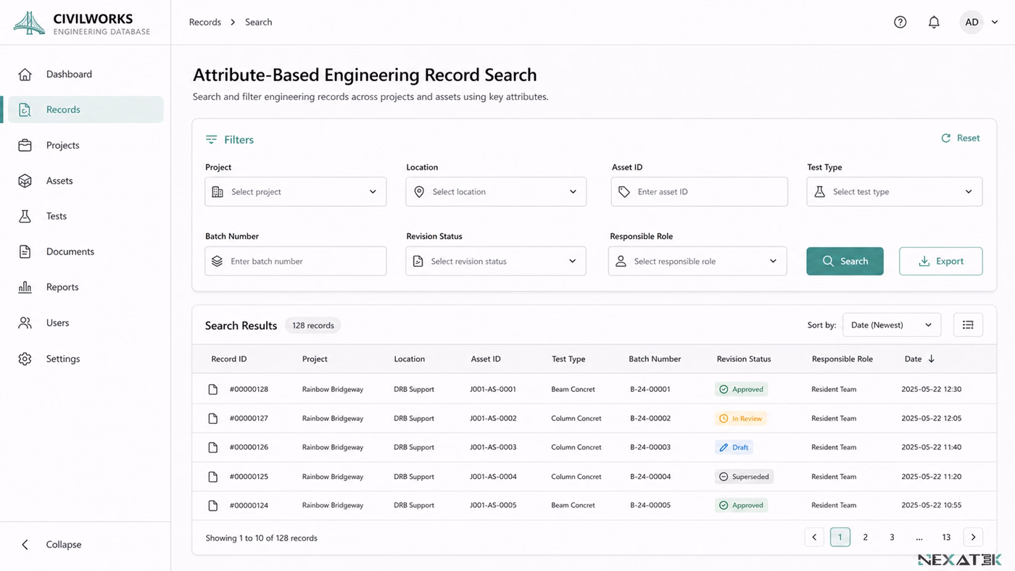The width and height of the screenshot is (1015, 571).
Task: Click the 128 records count badge
Action: pyautogui.click(x=312, y=325)
